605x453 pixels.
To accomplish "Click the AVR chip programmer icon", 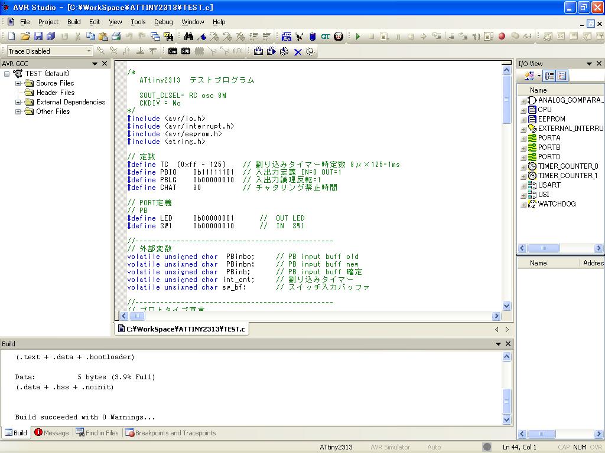I will pos(186,51).
